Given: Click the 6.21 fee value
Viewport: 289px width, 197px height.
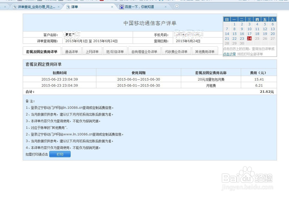Looking at the screenshot, I should pos(259,85).
